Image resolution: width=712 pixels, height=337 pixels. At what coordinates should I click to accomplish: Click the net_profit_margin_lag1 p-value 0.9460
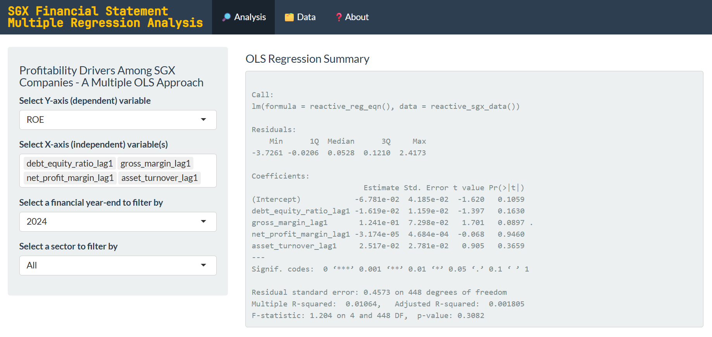pyautogui.click(x=511, y=234)
